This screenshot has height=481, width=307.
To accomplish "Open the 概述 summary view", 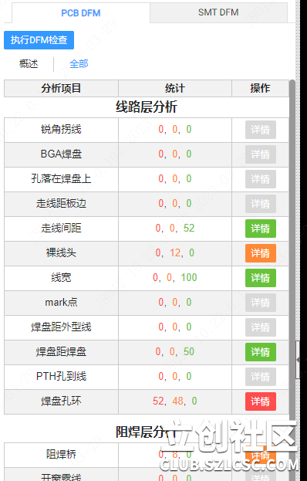I will pos(29,64).
